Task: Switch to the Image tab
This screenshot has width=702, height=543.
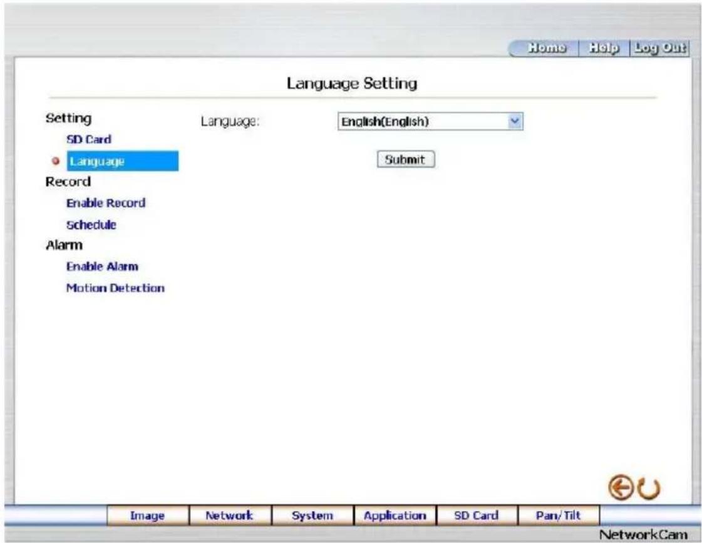Action: click(148, 515)
